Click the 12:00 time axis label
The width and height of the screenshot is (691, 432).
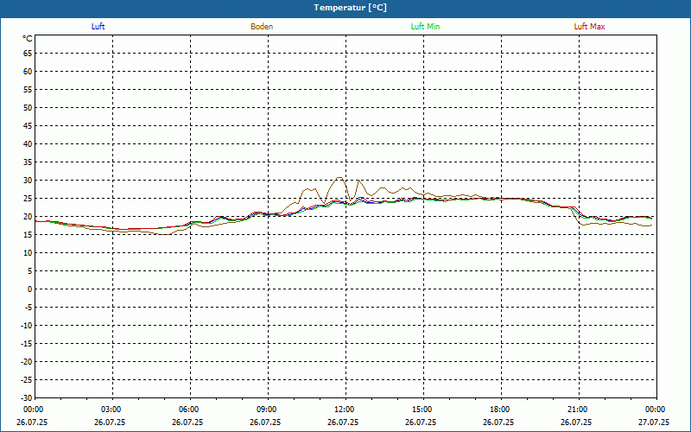point(344,410)
